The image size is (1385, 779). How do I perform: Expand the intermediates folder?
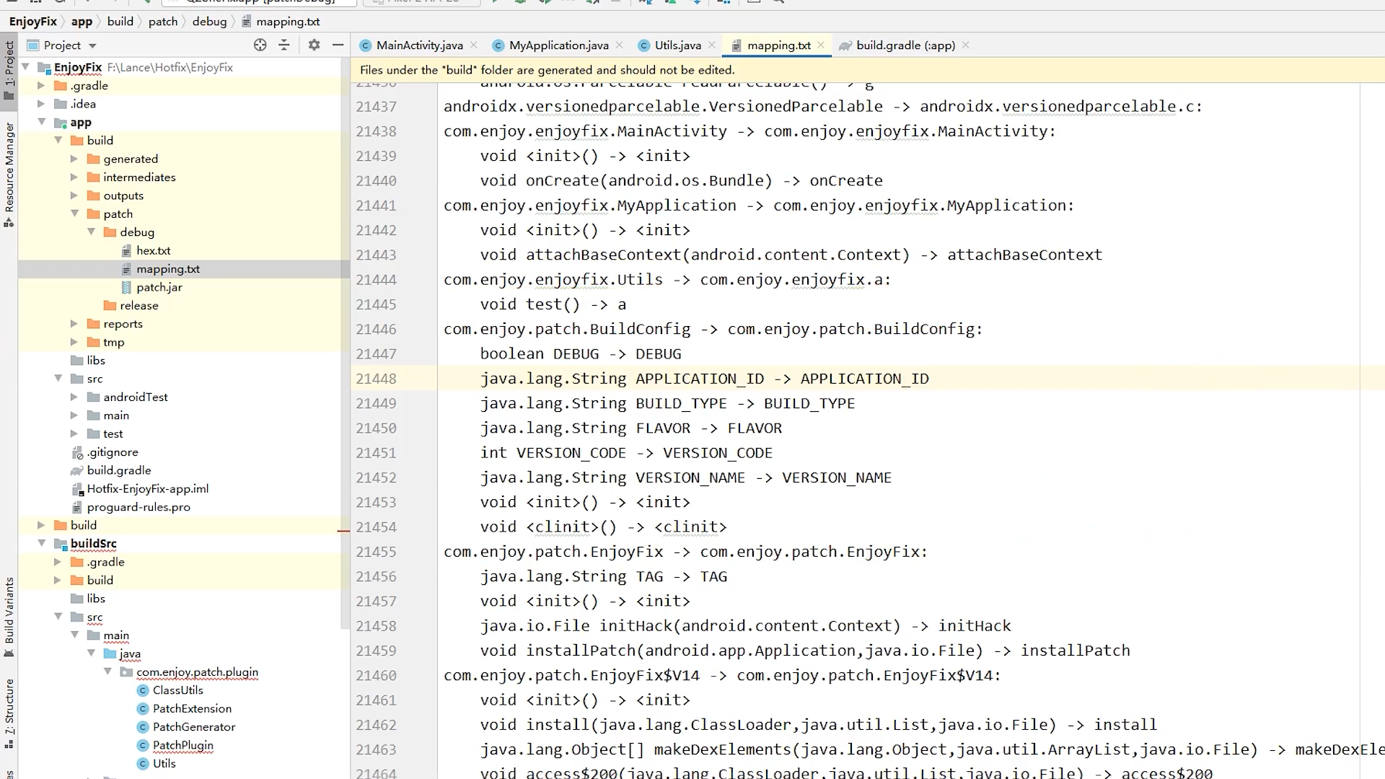(x=74, y=177)
